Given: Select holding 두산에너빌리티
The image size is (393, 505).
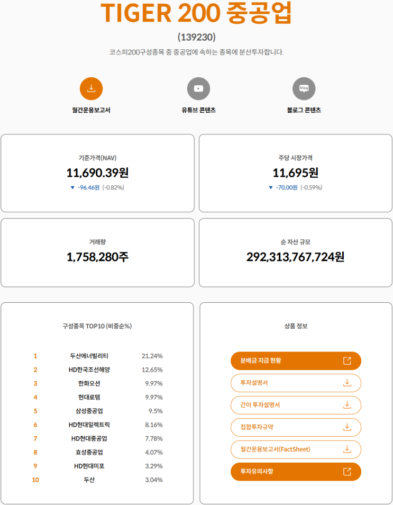Looking at the screenshot, I should coord(89,356).
